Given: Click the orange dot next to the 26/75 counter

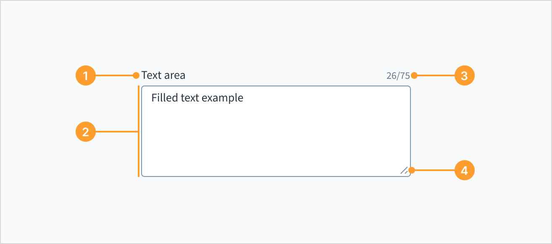Looking at the screenshot, I should point(414,75).
